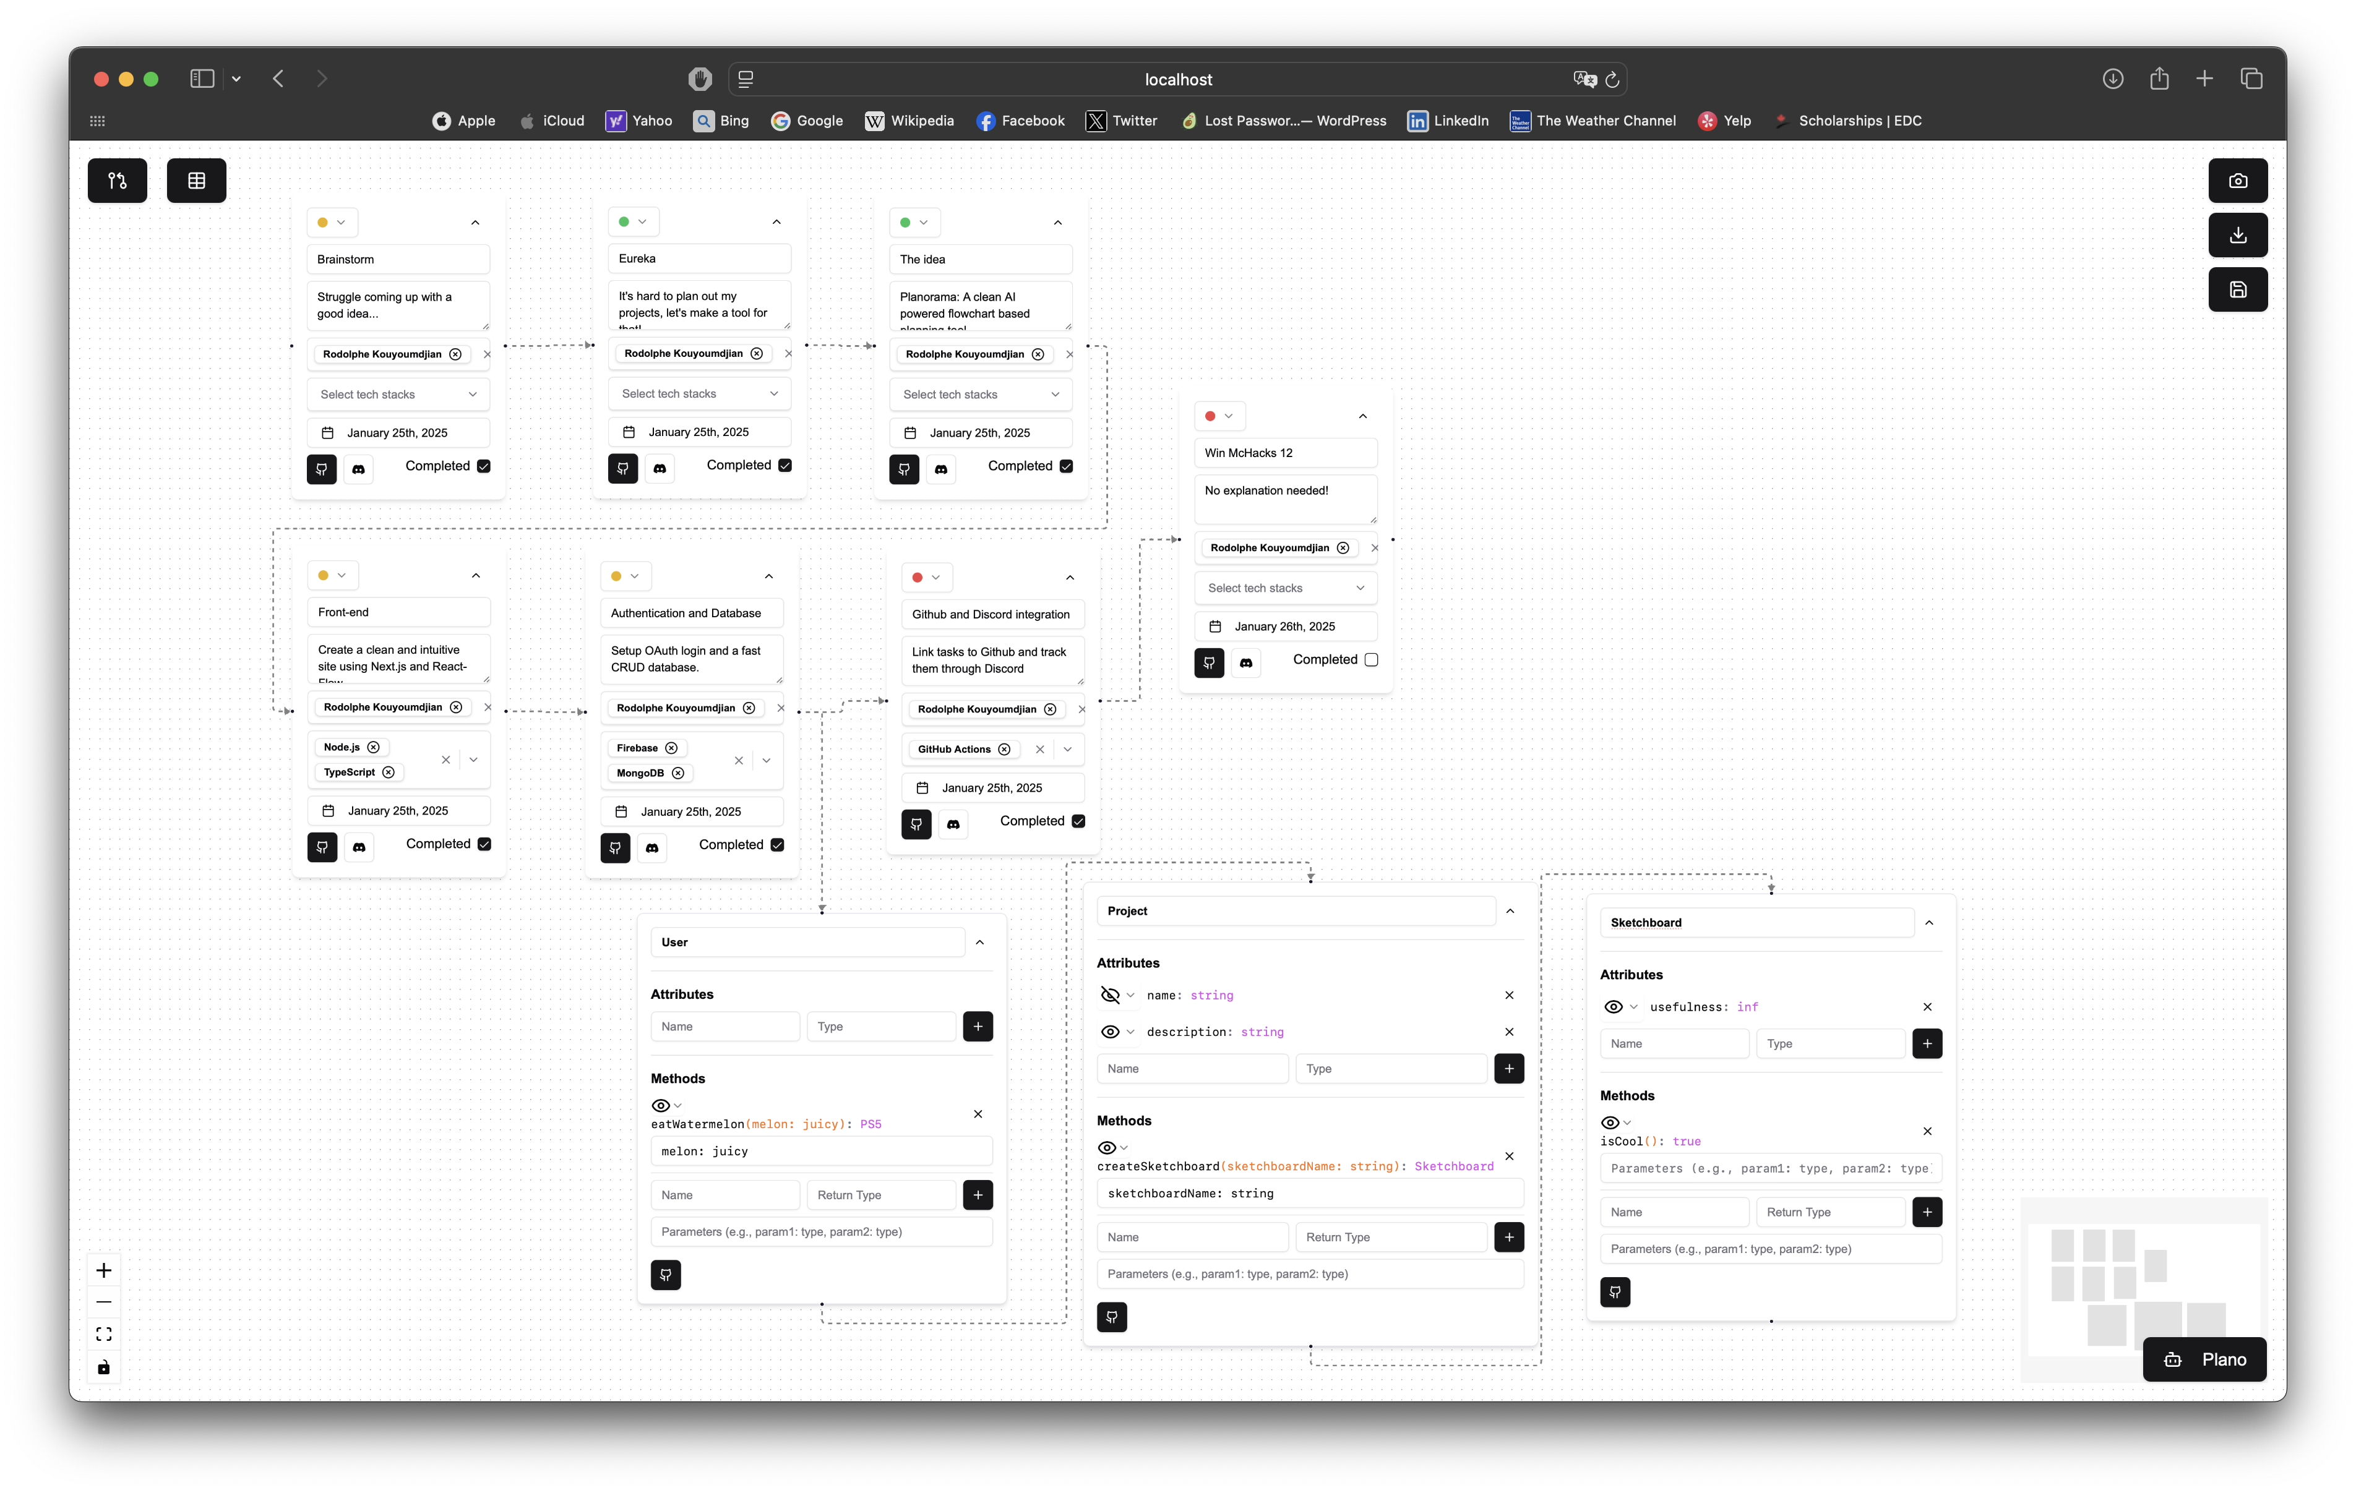The image size is (2356, 1493).
Task: Lock canvas interactivity with the padlock icon
Action: coord(104,1367)
